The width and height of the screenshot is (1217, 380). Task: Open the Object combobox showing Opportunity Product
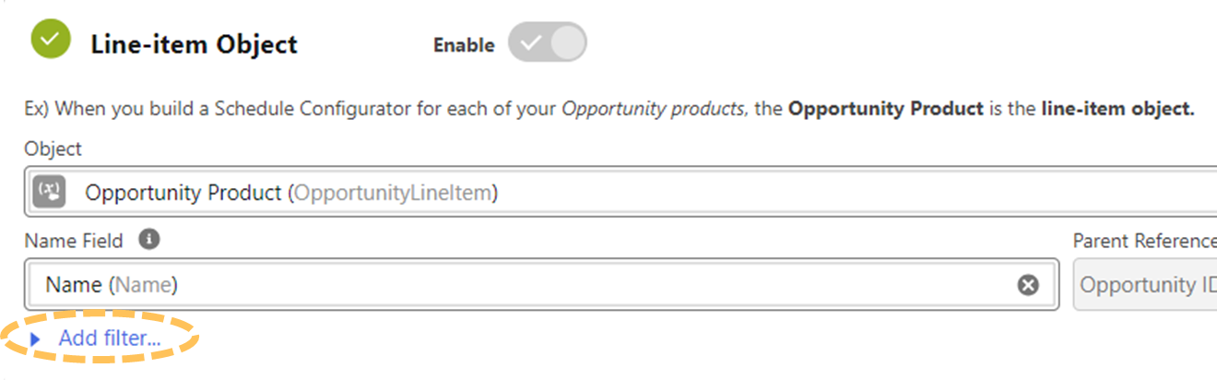645,193
